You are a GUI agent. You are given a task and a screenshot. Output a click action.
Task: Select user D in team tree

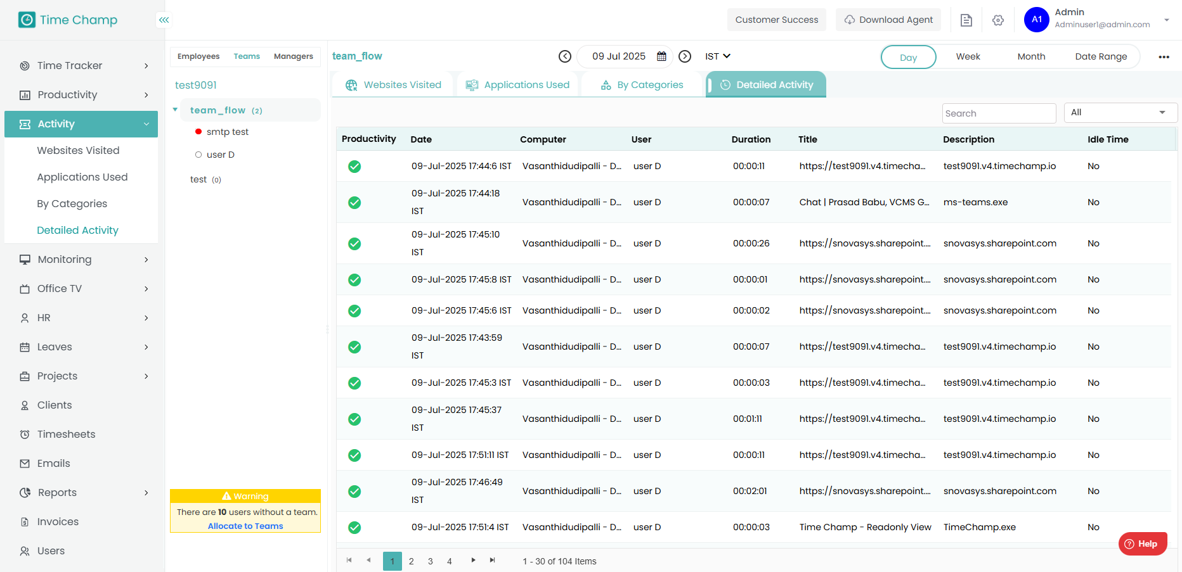(x=220, y=155)
